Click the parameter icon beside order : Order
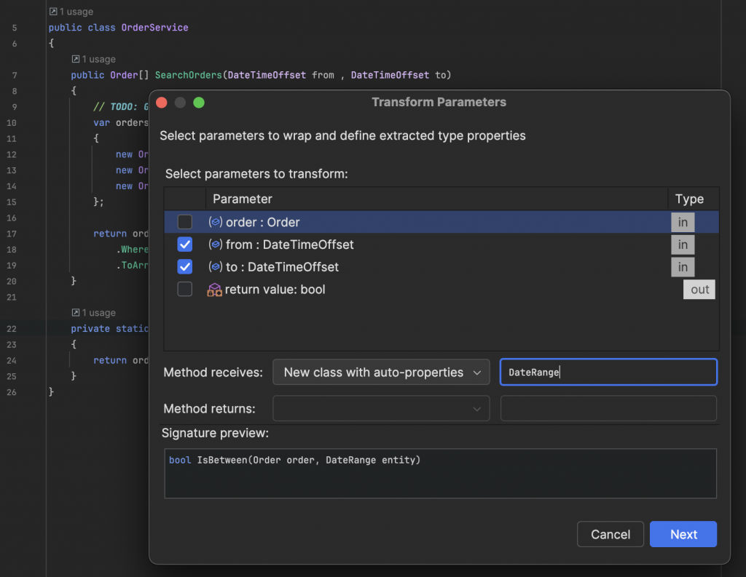746x577 pixels. click(x=215, y=222)
